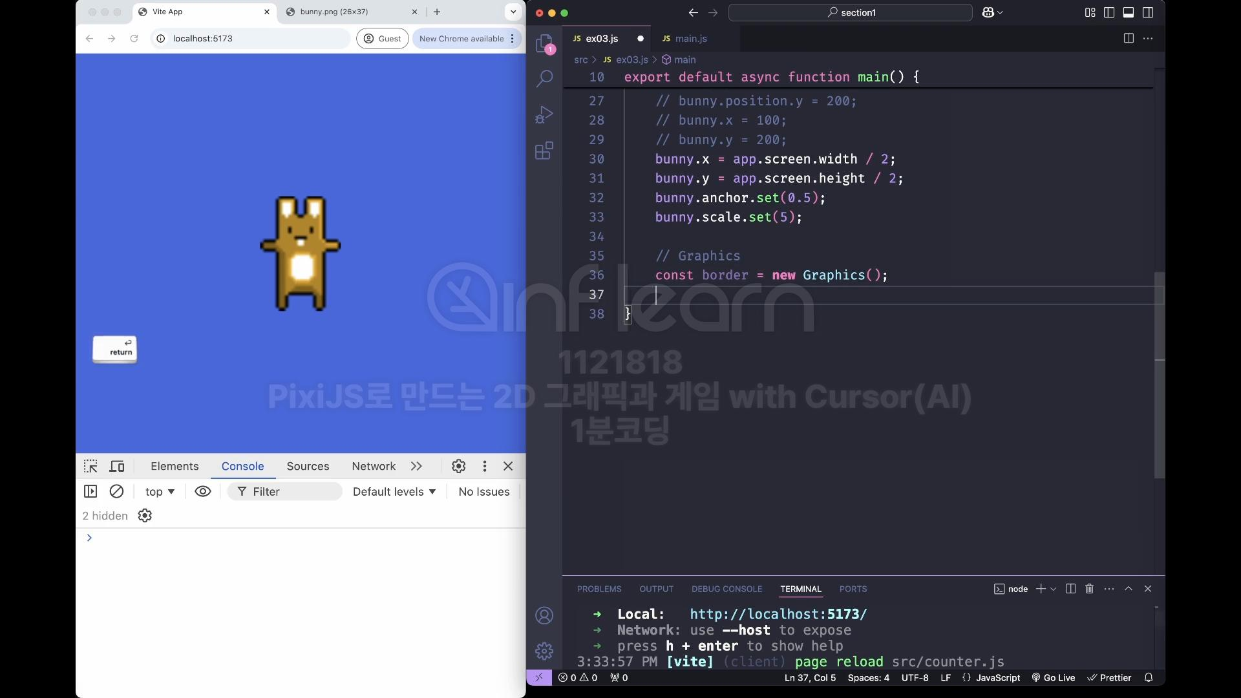
Task: Switch to the main.js editor tab
Action: [690, 39]
